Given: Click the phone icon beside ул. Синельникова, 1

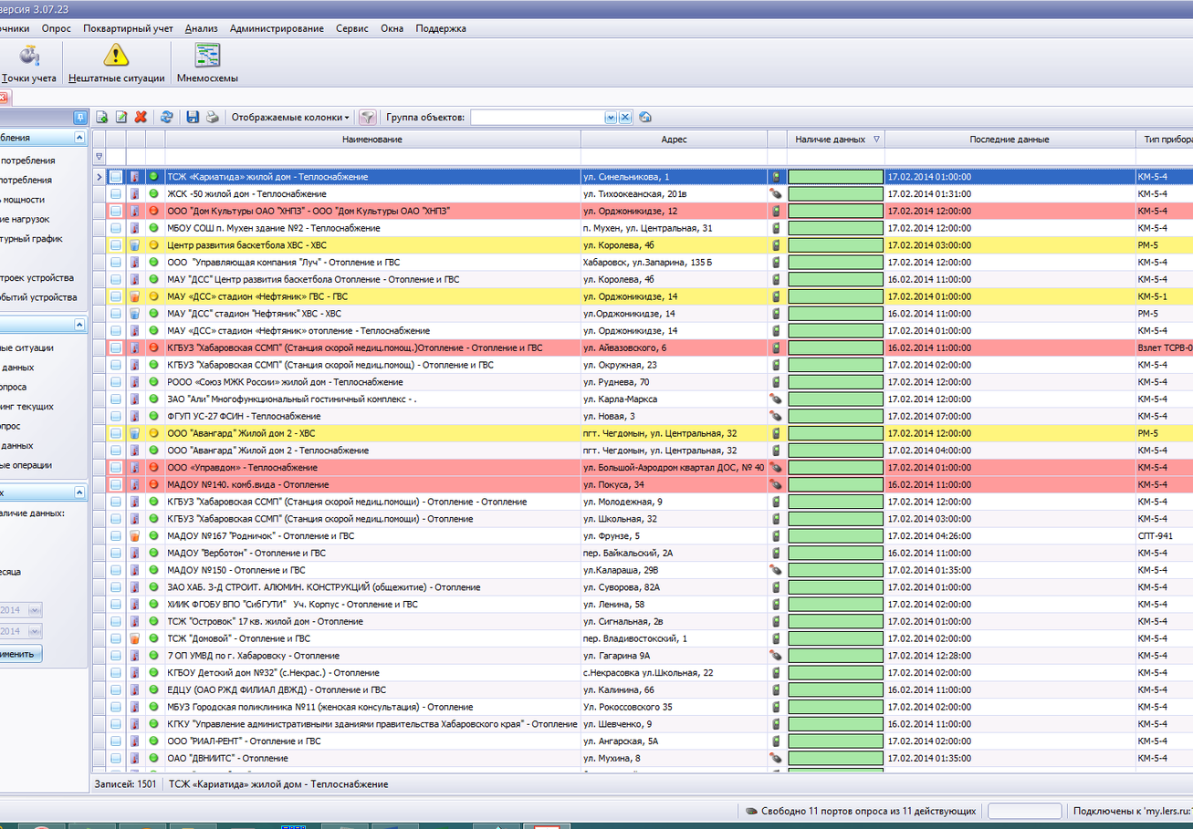Looking at the screenshot, I should tap(776, 177).
